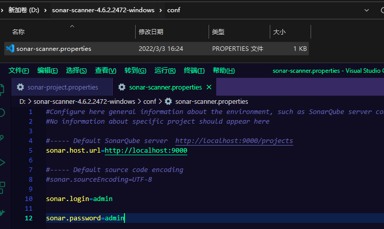This screenshot has height=229, width=384.
Task: Open the address bar history dropdown
Action: point(367,10)
